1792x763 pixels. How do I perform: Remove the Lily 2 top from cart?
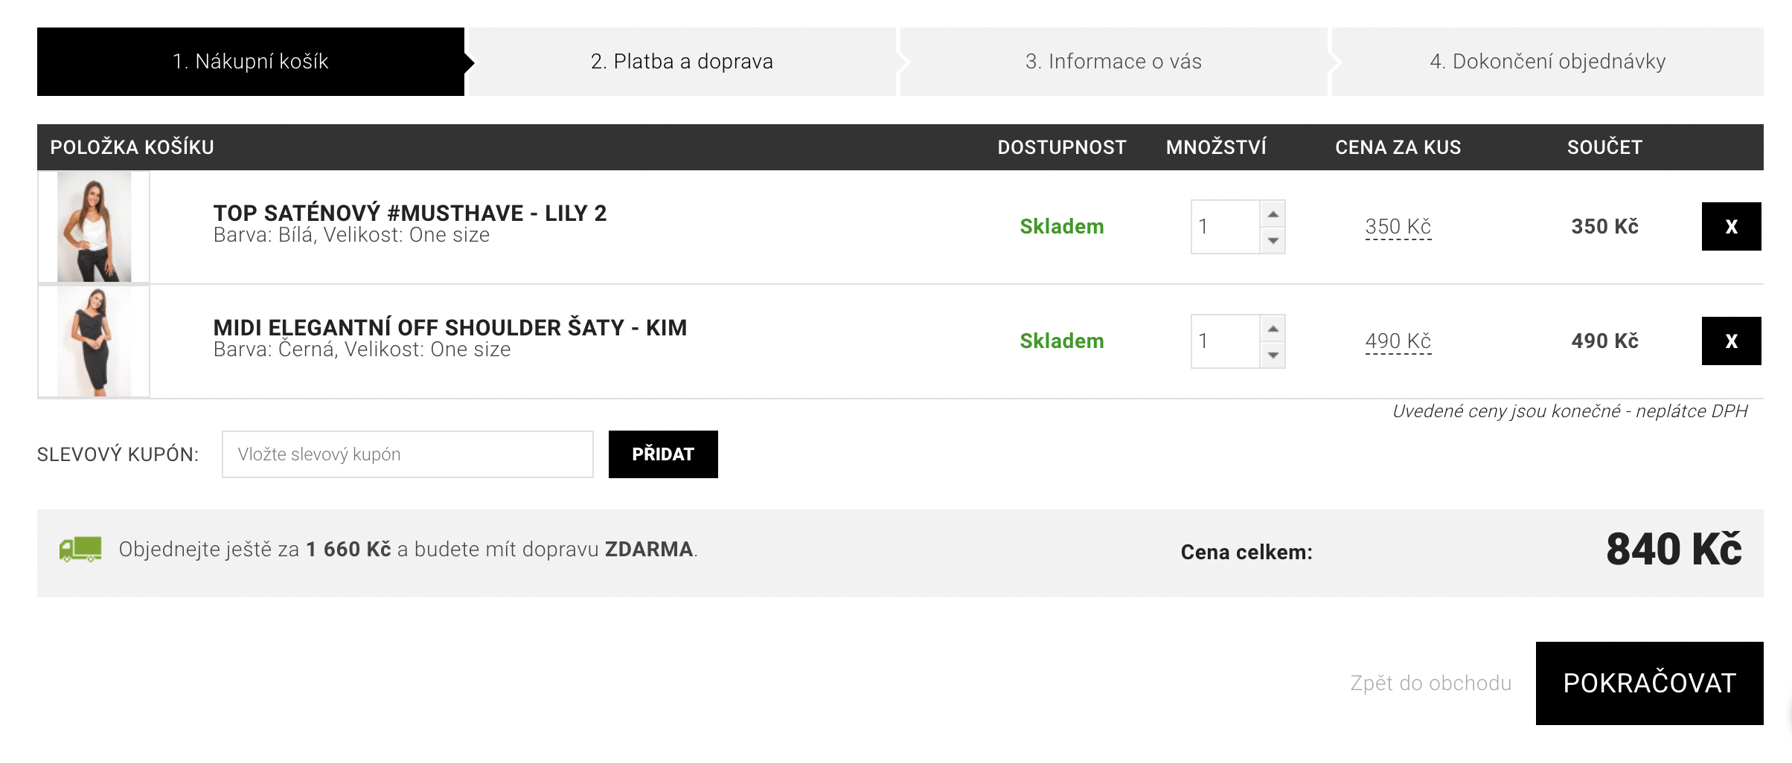(1731, 226)
